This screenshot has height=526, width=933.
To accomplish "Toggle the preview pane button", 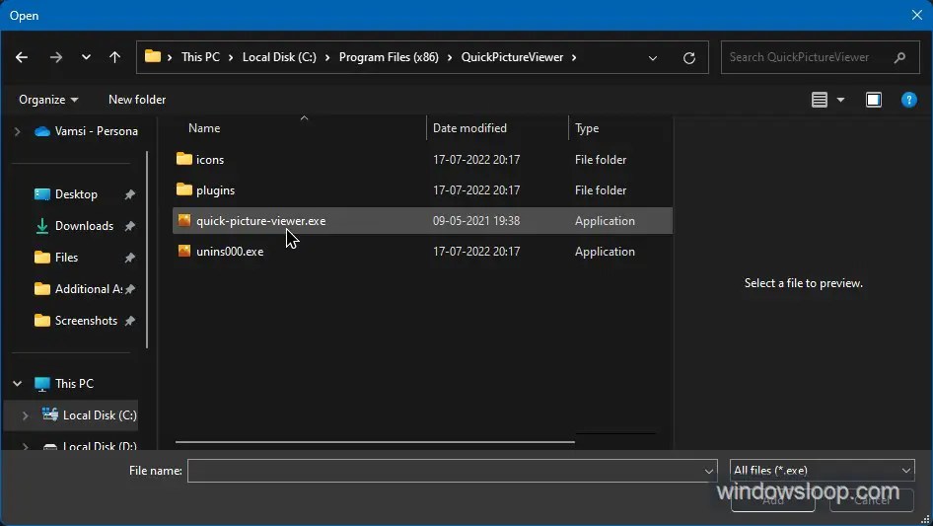I will [x=874, y=100].
